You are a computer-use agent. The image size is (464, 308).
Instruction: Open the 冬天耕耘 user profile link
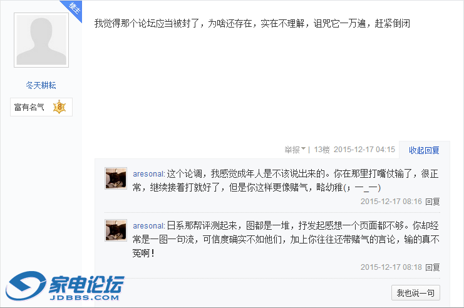tap(41, 86)
